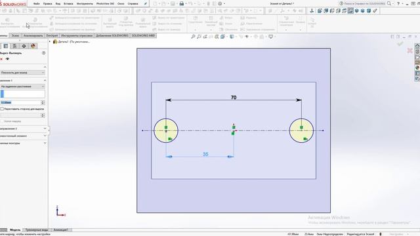Open the Анимация1 bottom tab
This screenshot has width=420, height=236.
61,230
